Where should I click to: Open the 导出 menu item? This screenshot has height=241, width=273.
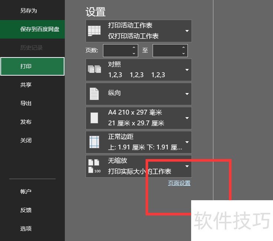point(26,103)
